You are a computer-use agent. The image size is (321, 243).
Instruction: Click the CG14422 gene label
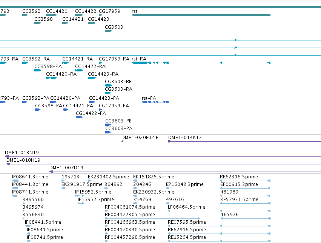(x=86, y=11)
